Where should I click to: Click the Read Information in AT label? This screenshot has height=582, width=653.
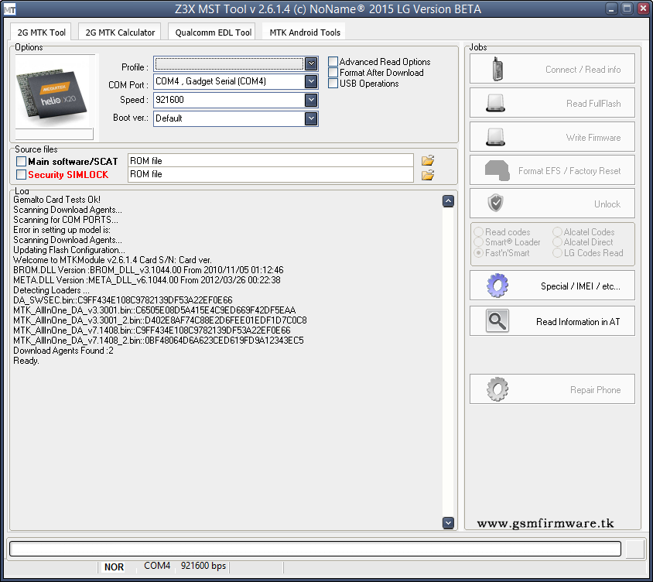[578, 322]
